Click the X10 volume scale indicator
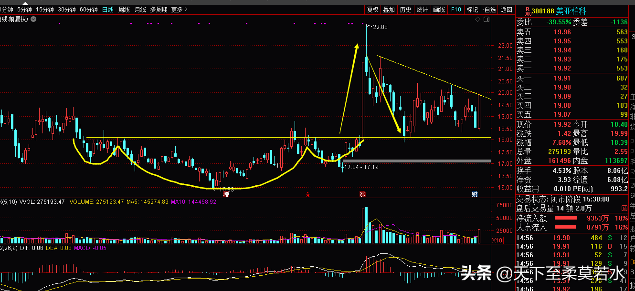635x291 pixels. (497, 241)
